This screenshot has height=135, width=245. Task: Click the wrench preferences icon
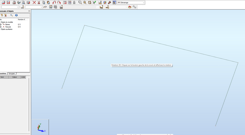109,2
